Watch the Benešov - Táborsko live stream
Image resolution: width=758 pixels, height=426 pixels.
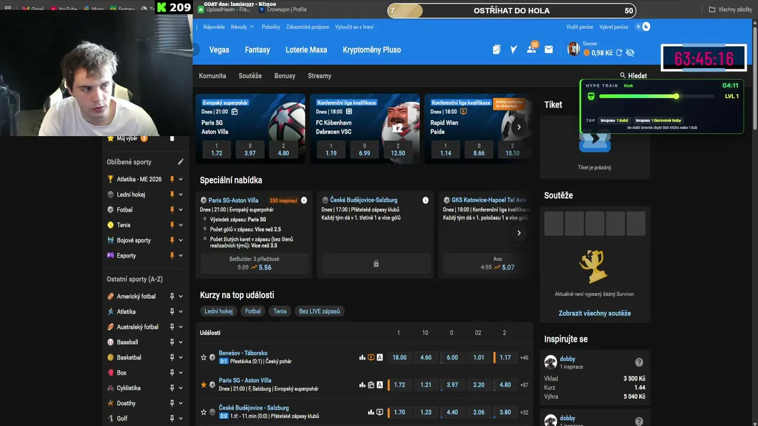coord(371,357)
